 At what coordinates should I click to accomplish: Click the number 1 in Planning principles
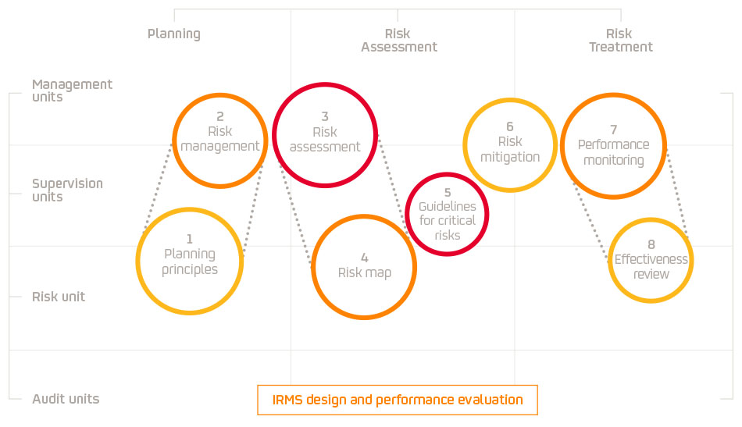pyautogui.click(x=190, y=239)
